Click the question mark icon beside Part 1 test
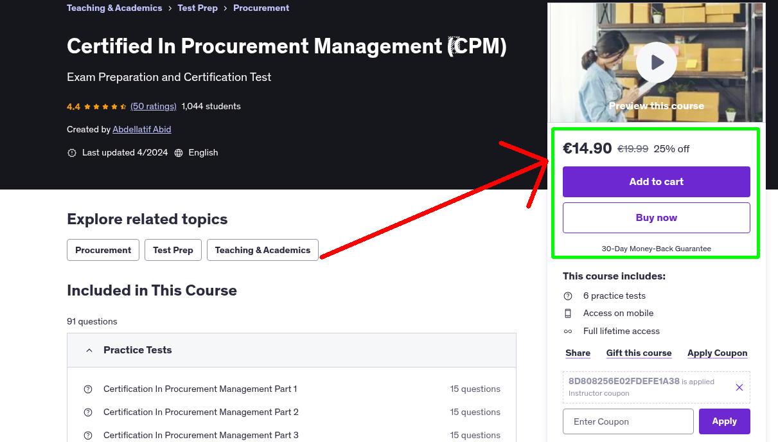This screenshot has width=778, height=442. point(88,389)
